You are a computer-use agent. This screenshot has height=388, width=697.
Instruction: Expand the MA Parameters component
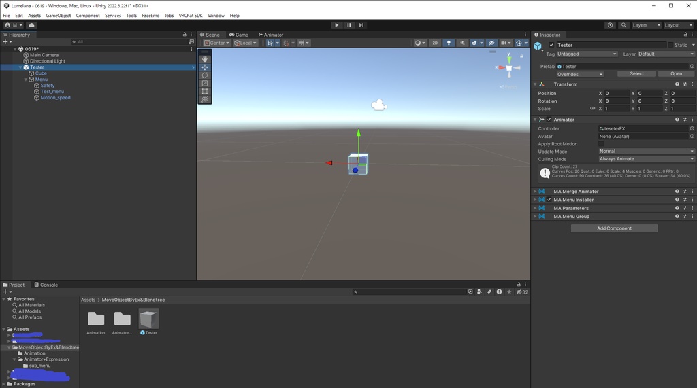535,208
